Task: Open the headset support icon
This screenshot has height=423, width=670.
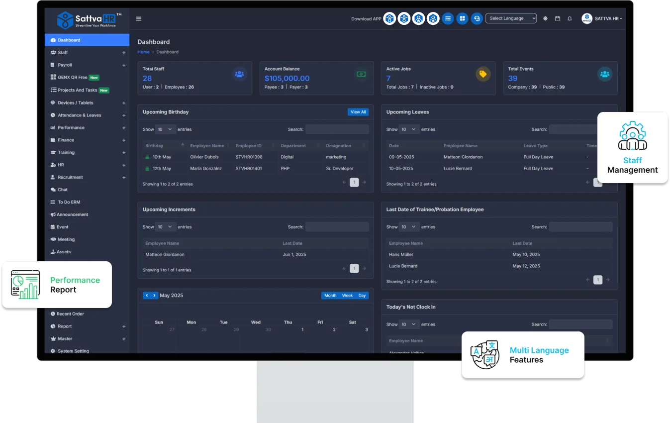Action: 477,19
